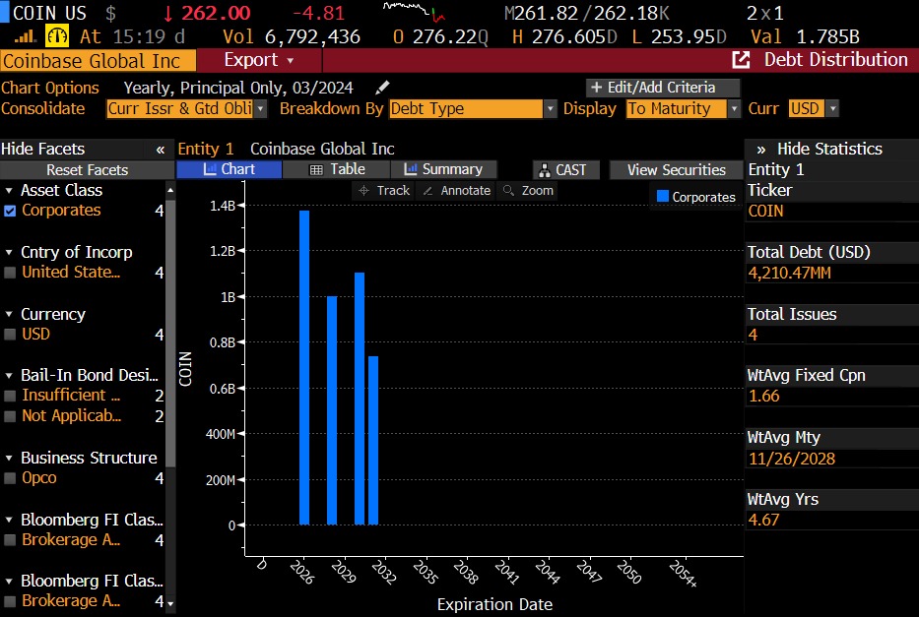This screenshot has width=919, height=617.
Task: Collapse facets with the double-left arrow
Action: pyautogui.click(x=160, y=150)
